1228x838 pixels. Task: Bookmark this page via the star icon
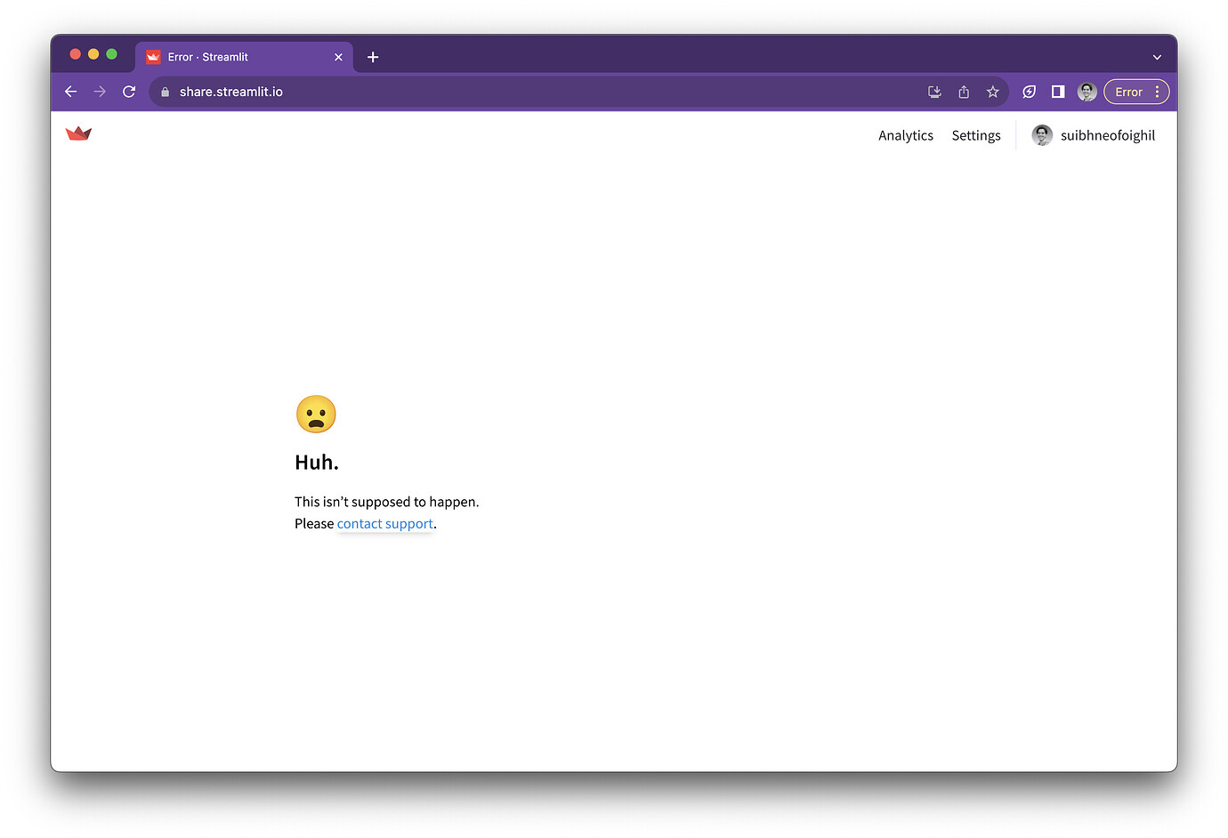click(993, 92)
